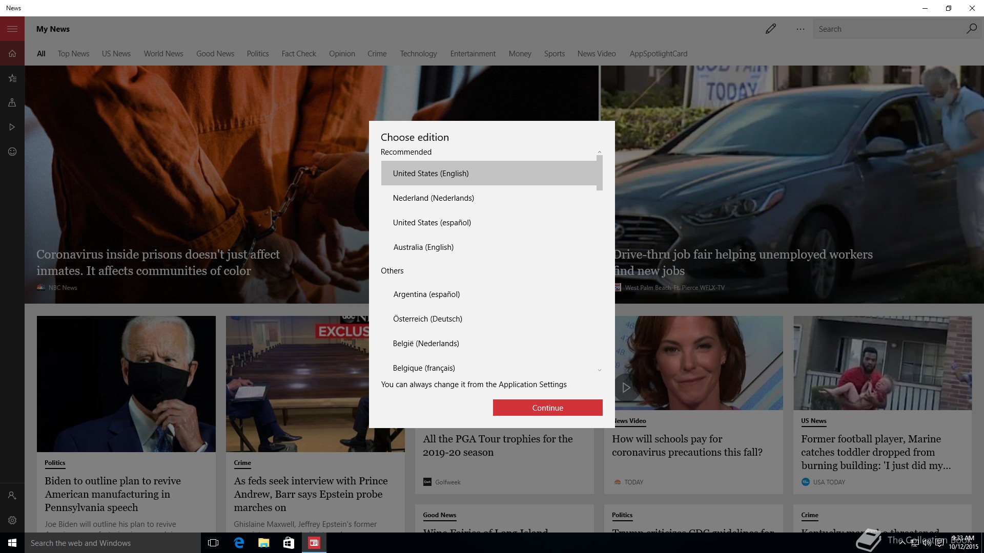984x553 pixels.
Task: Switch to Technology tab
Action: [x=418, y=54]
